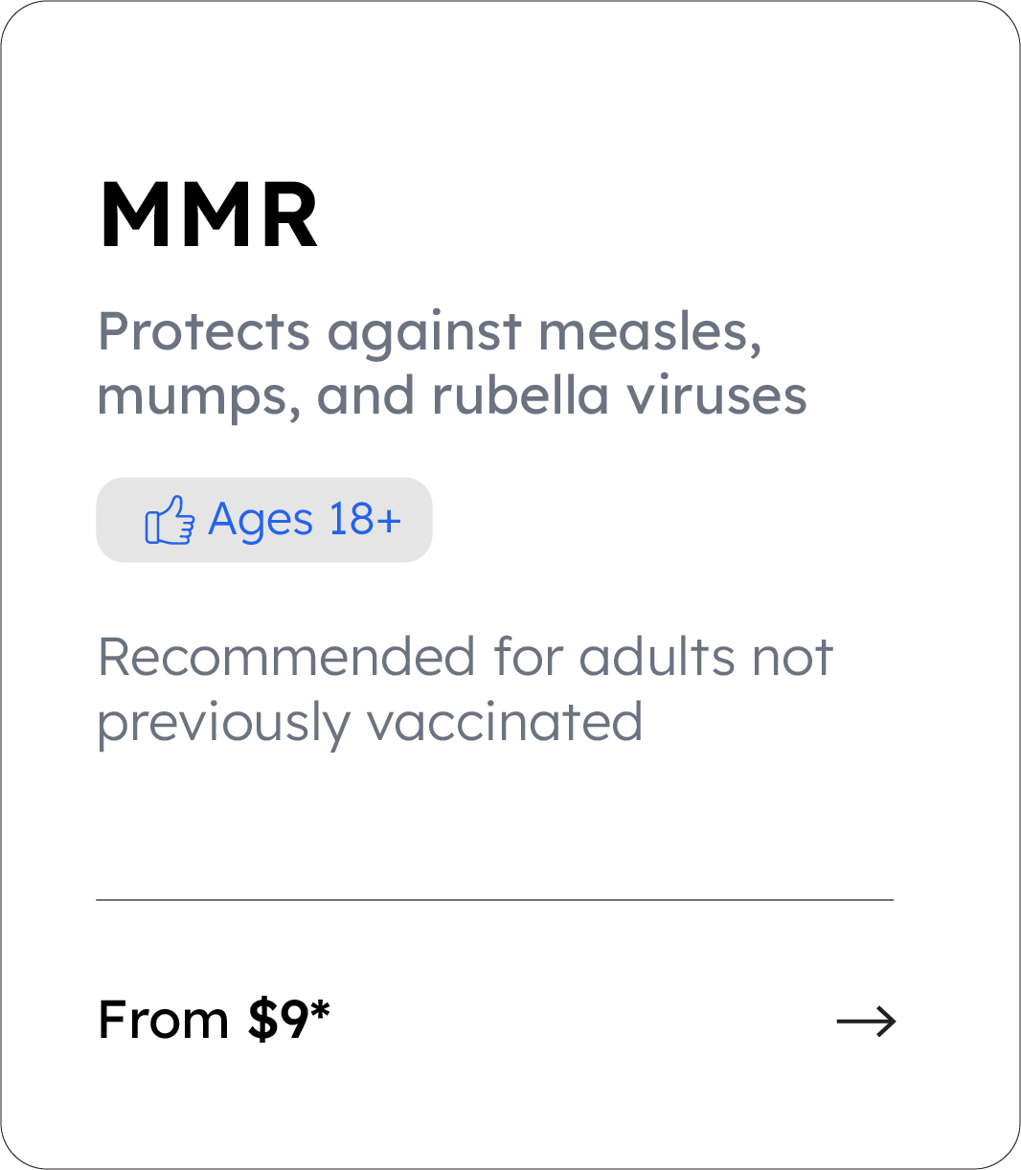Click the thumbs-up icon in the age badge
1021x1170 pixels.
coord(170,521)
